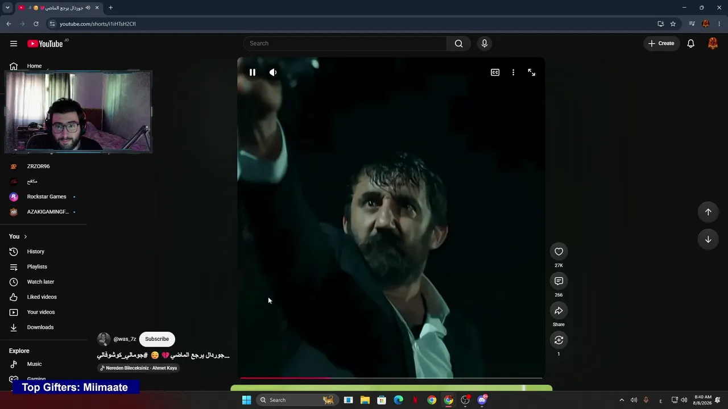Like the Short with the heart button
The height and width of the screenshot is (409, 728).
click(559, 252)
